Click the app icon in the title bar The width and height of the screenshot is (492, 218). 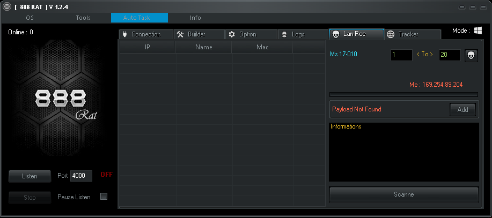pyautogui.click(x=6, y=7)
